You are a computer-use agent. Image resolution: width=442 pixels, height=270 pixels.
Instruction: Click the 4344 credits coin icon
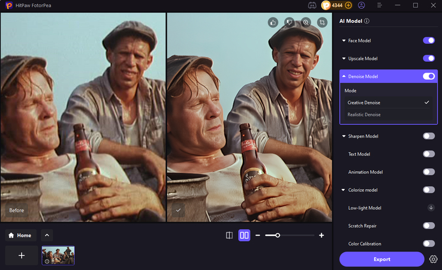[x=326, y=5]
